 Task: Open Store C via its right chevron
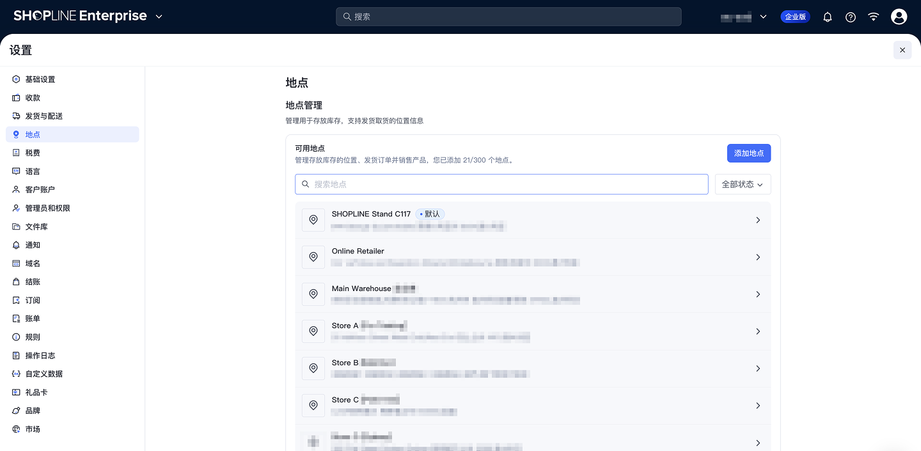point(758,406)
